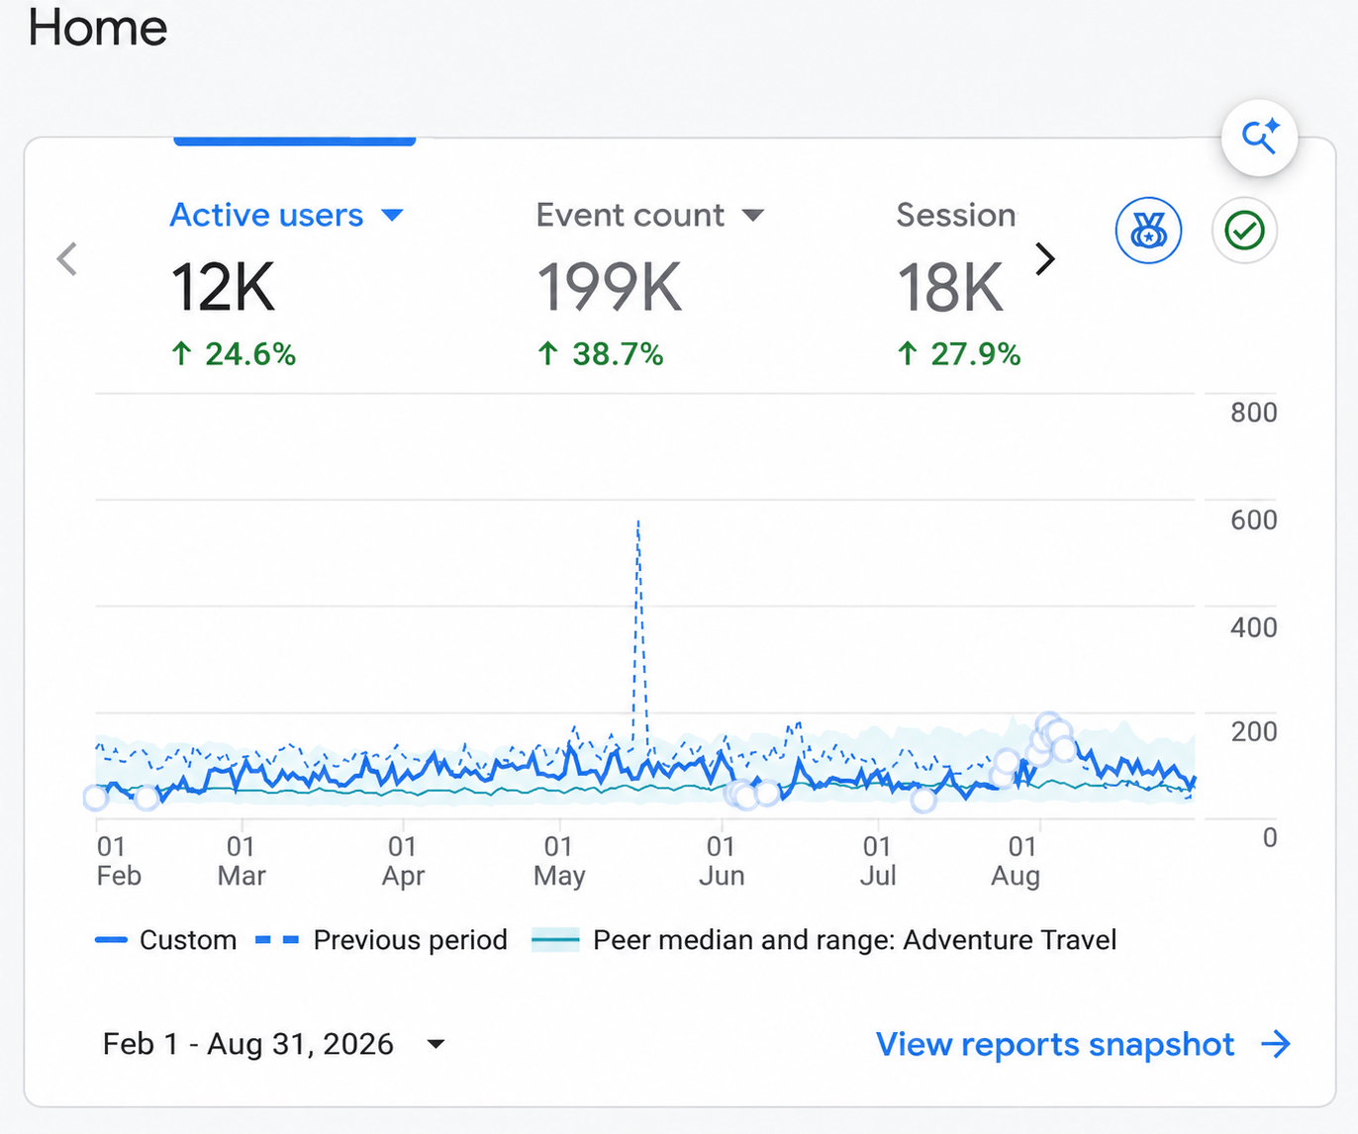Toggle the Custom series legend item

coord(166,940)
